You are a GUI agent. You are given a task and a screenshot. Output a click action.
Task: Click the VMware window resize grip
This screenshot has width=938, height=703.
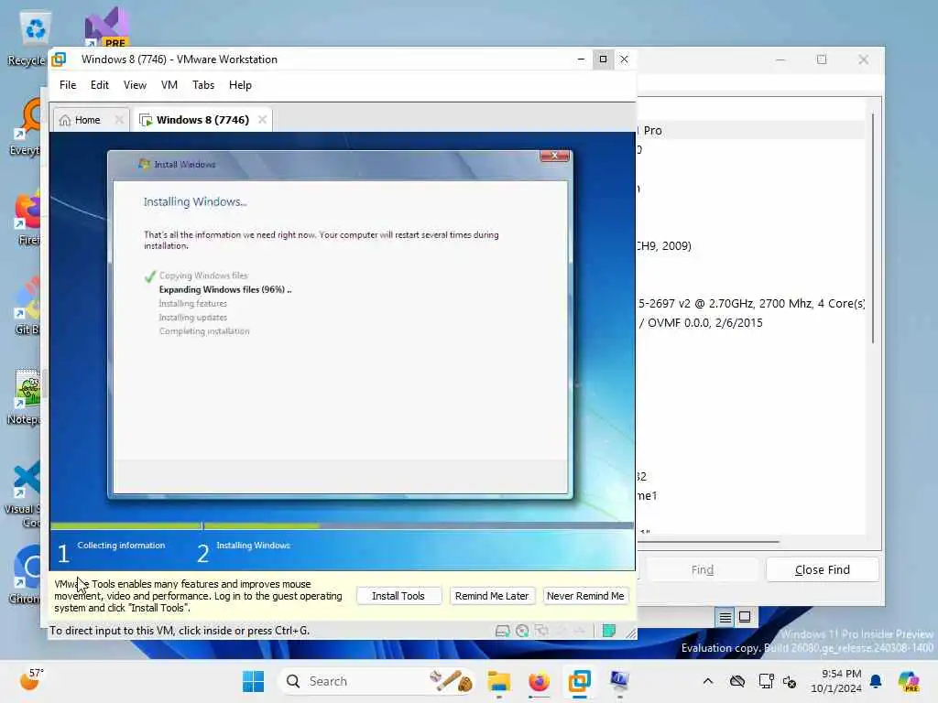click(x=630, y=633)
